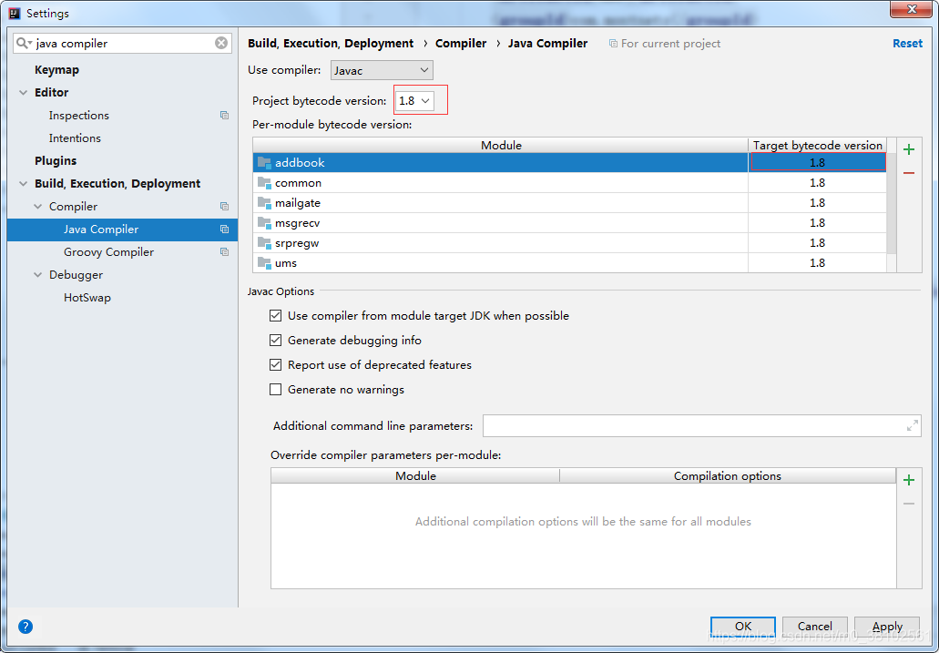Click Module header of bytecode table
939x653 pixels.
[x=501, y=145]
